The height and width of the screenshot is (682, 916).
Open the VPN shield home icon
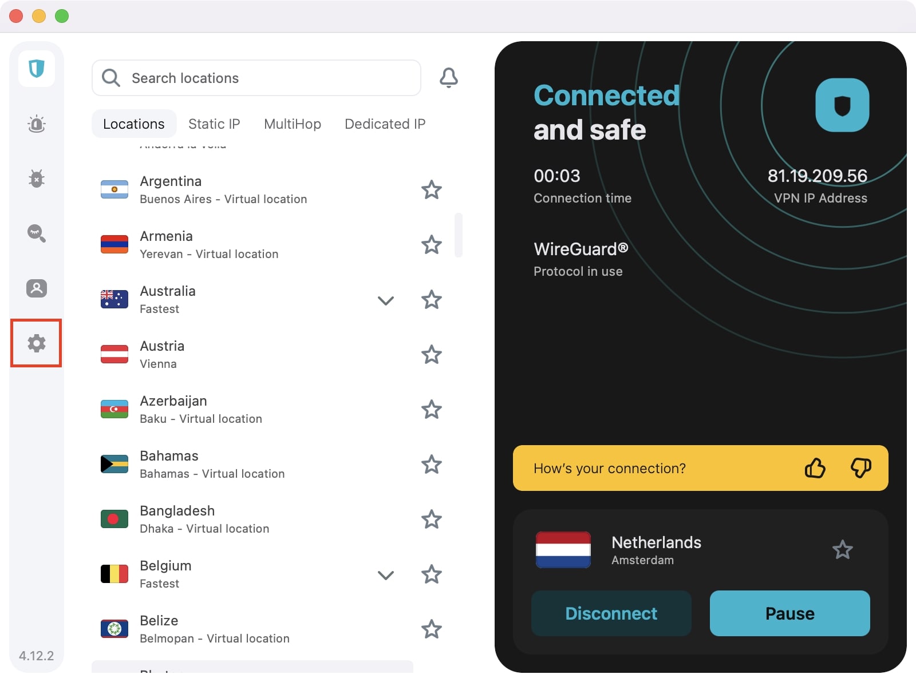(x=36, y=69)
